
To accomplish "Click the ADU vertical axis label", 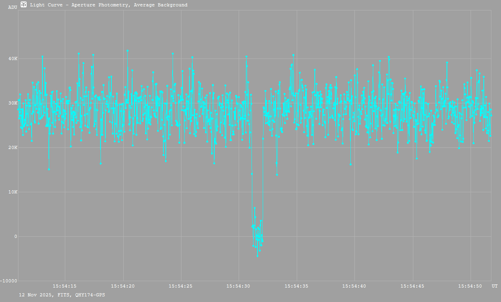I will tap(13, 7).
